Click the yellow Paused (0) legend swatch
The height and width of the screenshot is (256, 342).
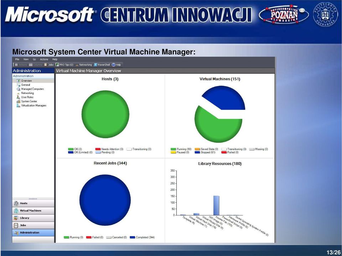pyautogui.click(x=173, y=153)
